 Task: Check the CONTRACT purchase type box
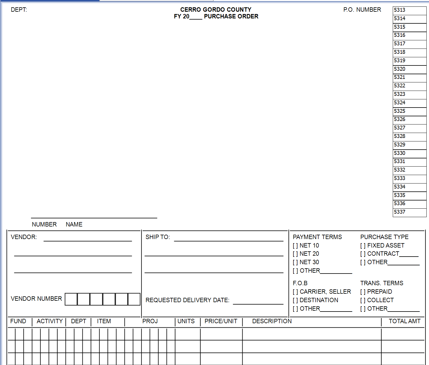(x=363, y=254)
